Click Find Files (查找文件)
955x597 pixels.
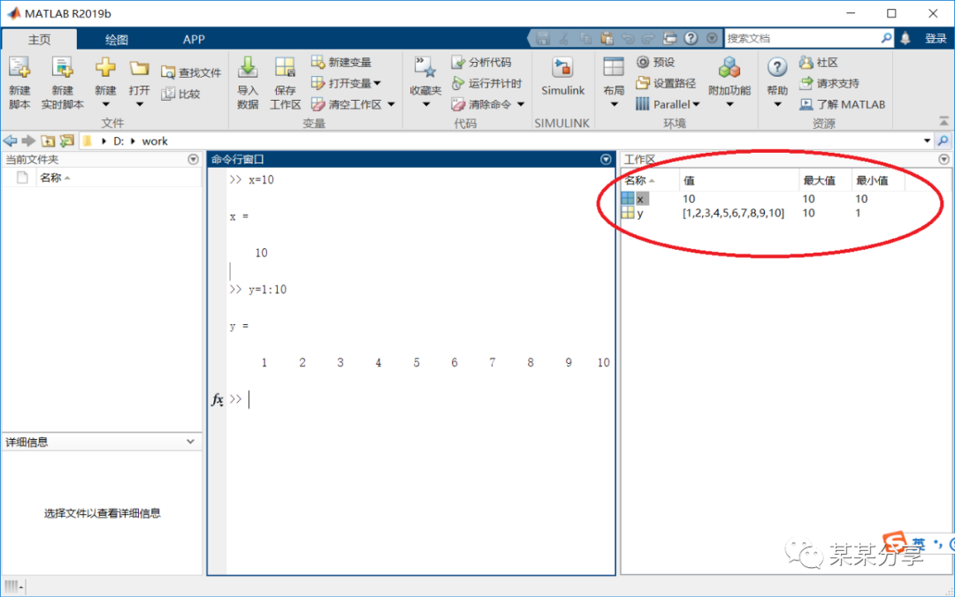[x=191, y=72]
